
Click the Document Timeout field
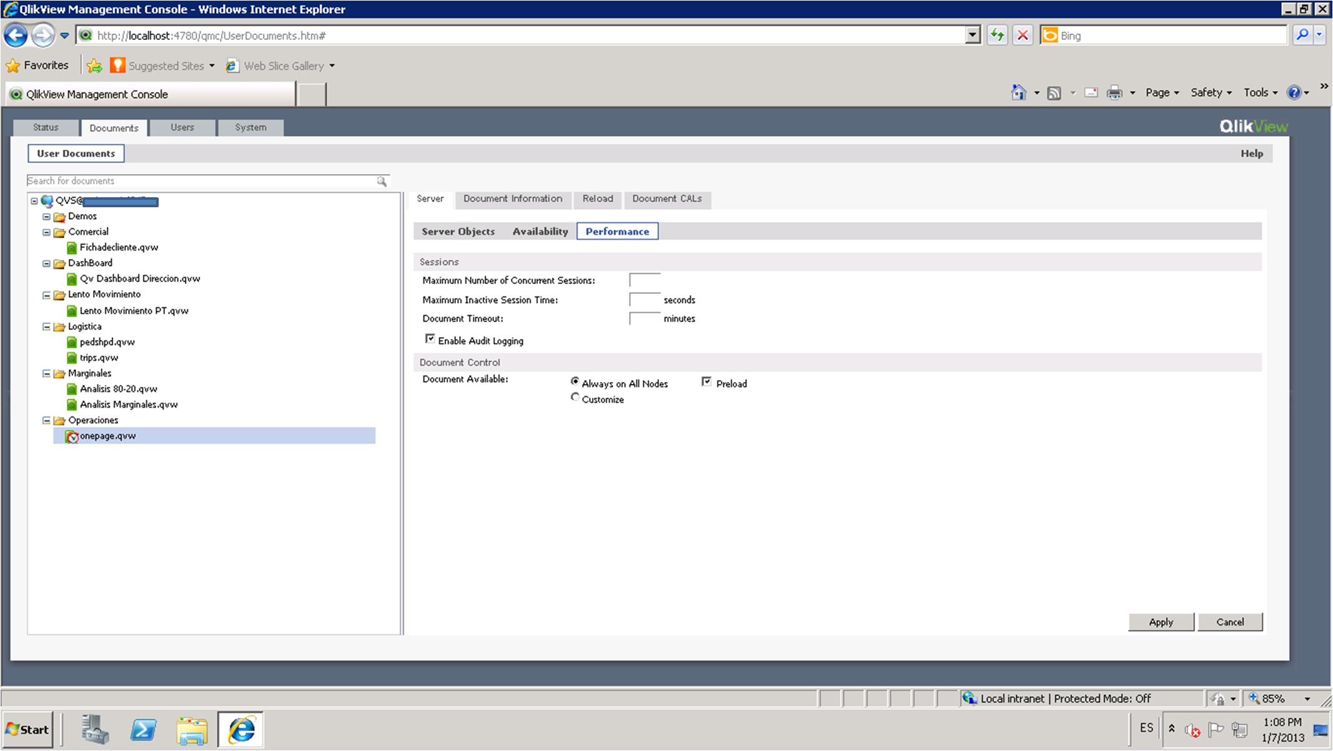tap(645, 318)
